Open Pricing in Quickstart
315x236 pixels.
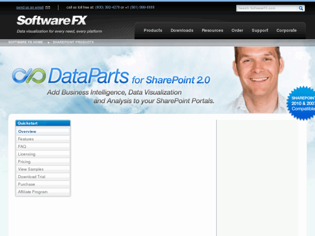tap(43, 162)
